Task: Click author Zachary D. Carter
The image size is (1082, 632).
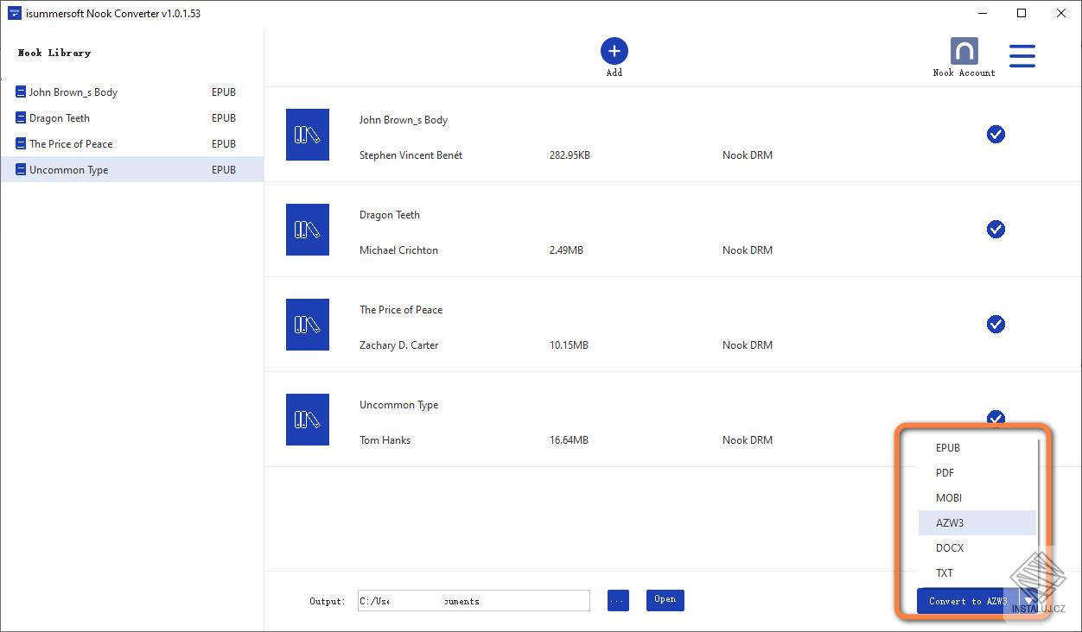Action: coord(398,345)
